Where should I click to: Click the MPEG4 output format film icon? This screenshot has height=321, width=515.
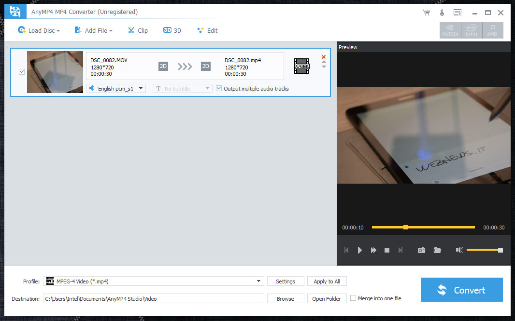click(x=301, y=66)
